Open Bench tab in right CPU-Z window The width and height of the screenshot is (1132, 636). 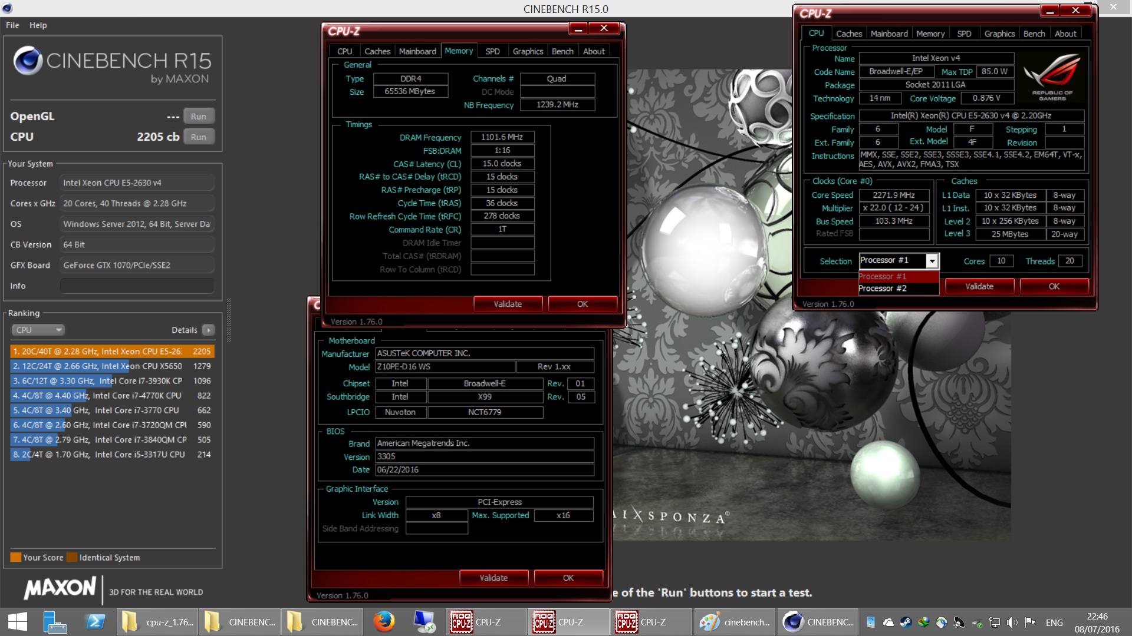coord(1034,34)
